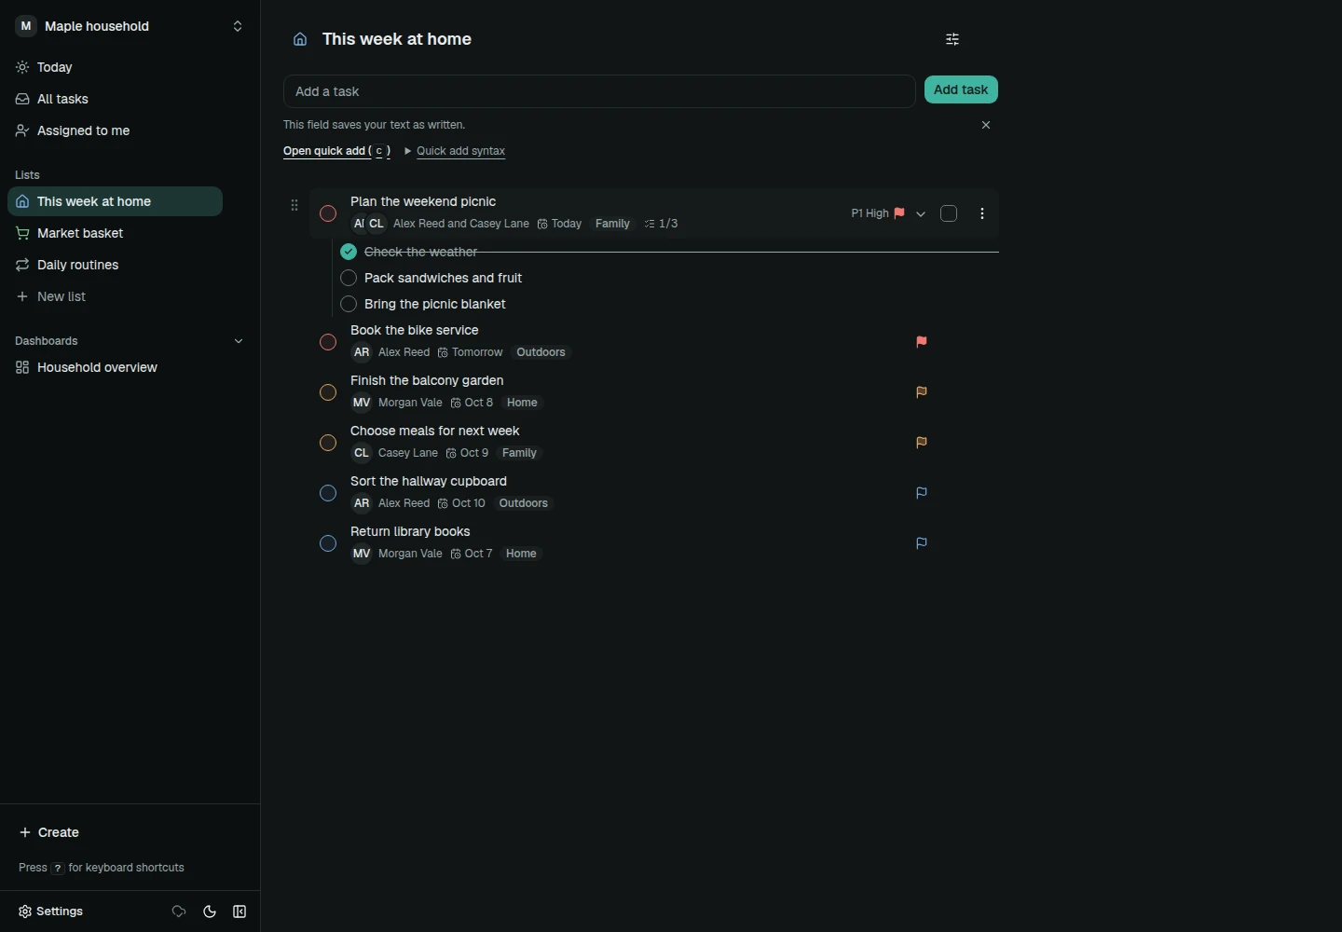Click the subtask counter 1/3 on the picnic task

pyautogui.click(x=662, y=224)
